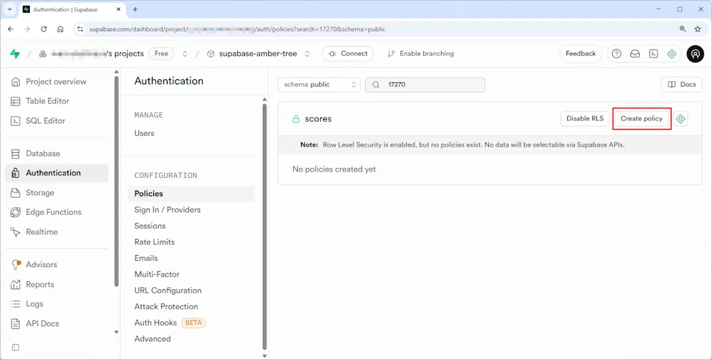
Task: Click Disable RLS for scores
Action: coord(585,119)
